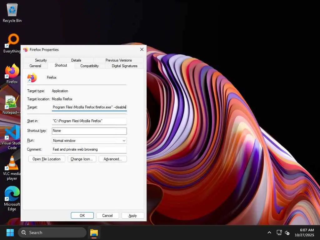Open File Explorer from the taskbar

94,232
